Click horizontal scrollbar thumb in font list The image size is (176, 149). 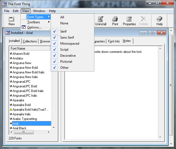click(x=24, y=132)
